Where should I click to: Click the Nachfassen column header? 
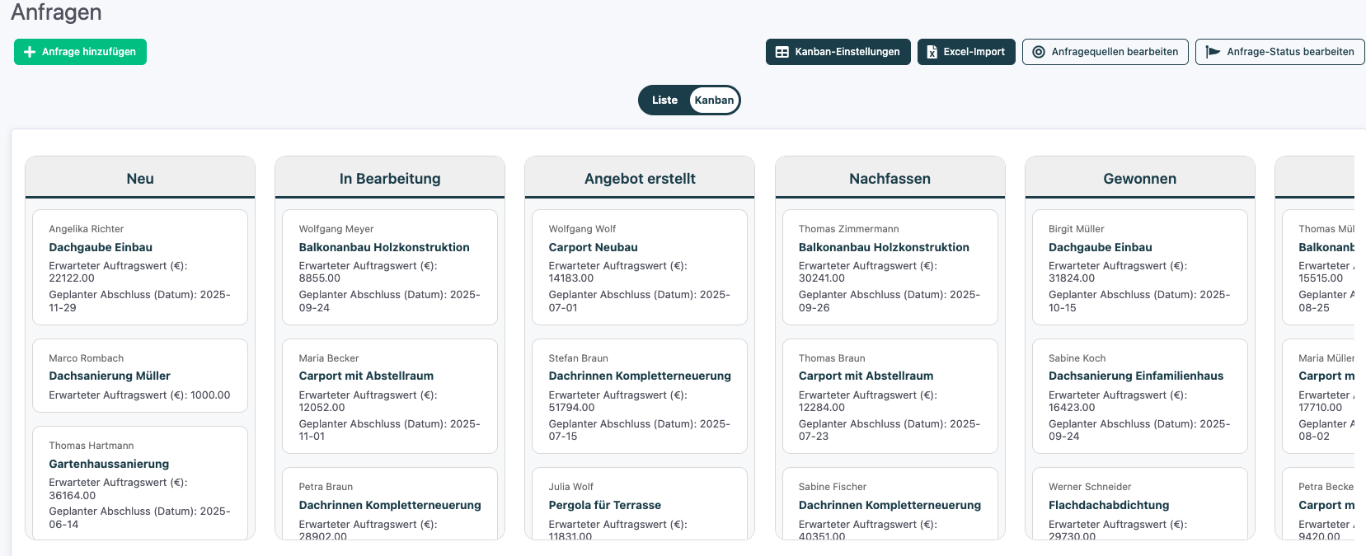[890, 178]
